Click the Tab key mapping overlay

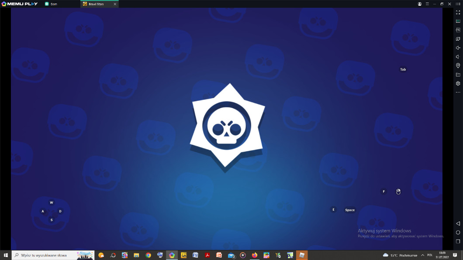click(403, 69)
